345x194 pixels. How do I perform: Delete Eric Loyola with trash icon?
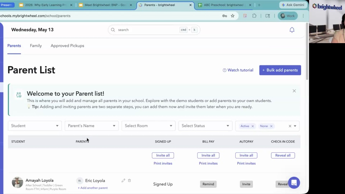click(x=129, y=181)
